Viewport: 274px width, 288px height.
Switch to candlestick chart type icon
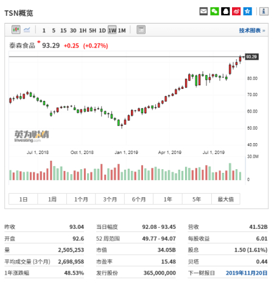click(16, 30)
